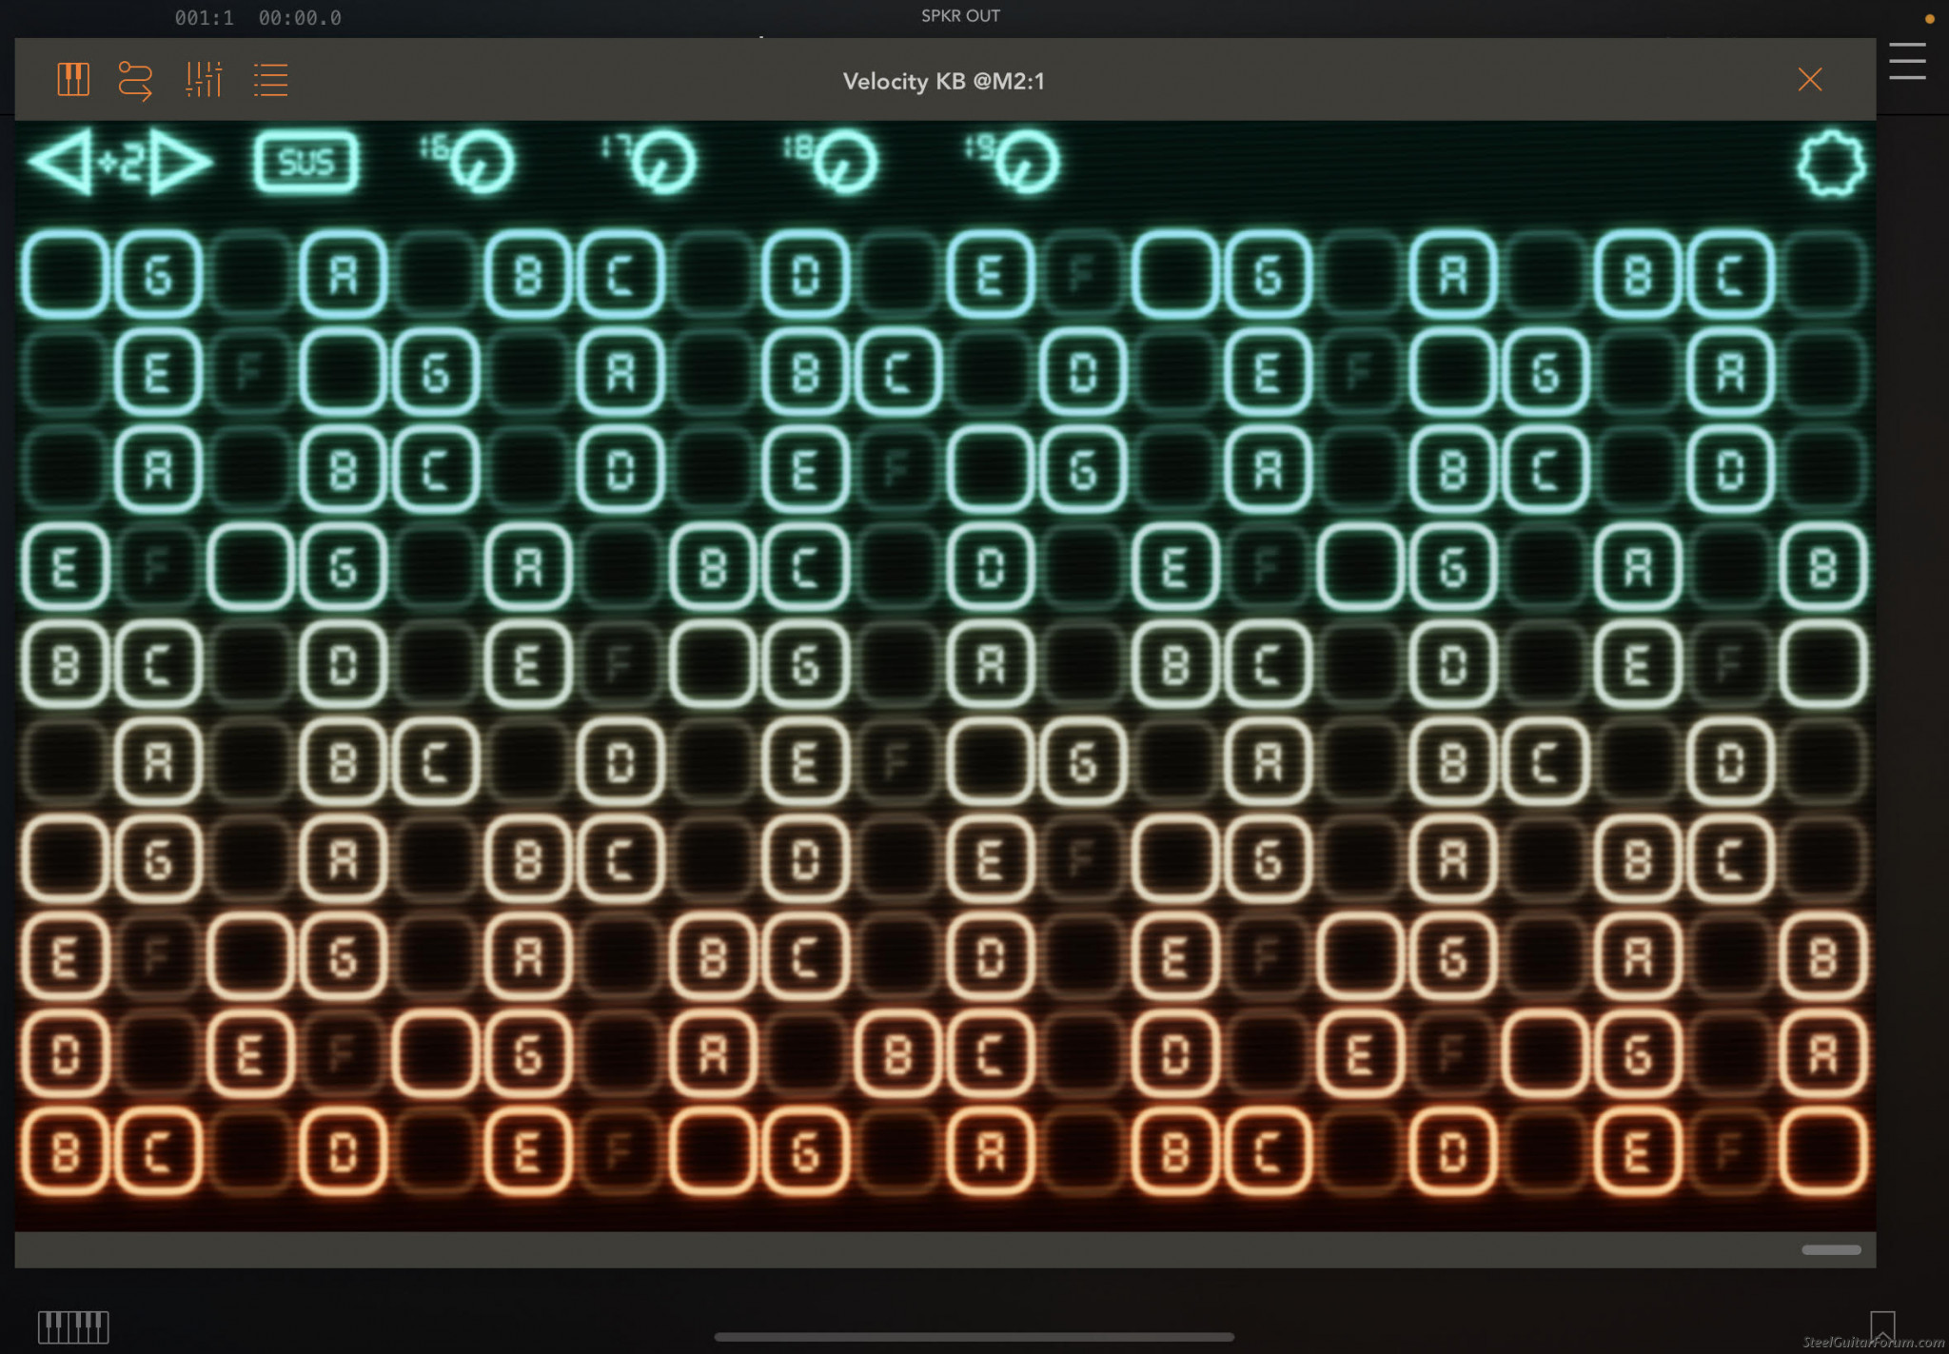This screenshot has width=1949, height=1354.
Task: Toggle the SUS sustain button
Action: (x=306, y=163)
